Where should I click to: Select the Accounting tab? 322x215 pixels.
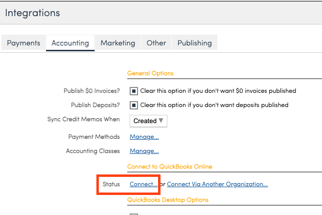[x=70, y=43]
